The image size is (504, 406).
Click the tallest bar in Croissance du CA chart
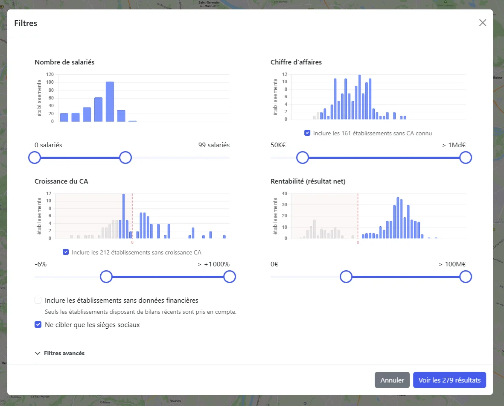point(124,216)
